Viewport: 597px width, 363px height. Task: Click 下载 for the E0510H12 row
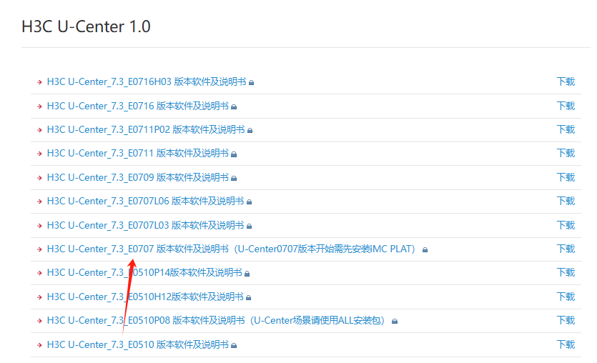[566, 297]
